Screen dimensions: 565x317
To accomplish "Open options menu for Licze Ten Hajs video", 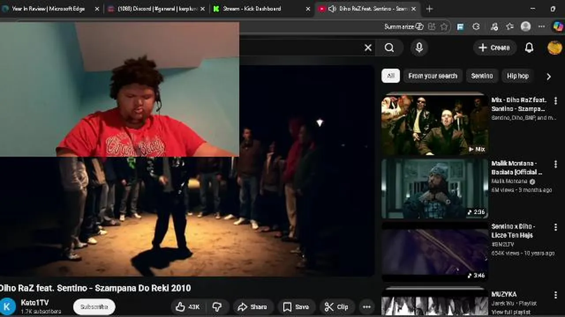I will (555, 228).
